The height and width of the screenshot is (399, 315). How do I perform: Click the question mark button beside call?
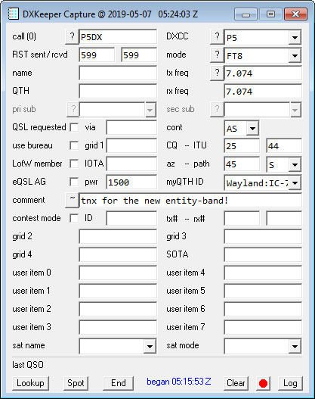point(72,37)
